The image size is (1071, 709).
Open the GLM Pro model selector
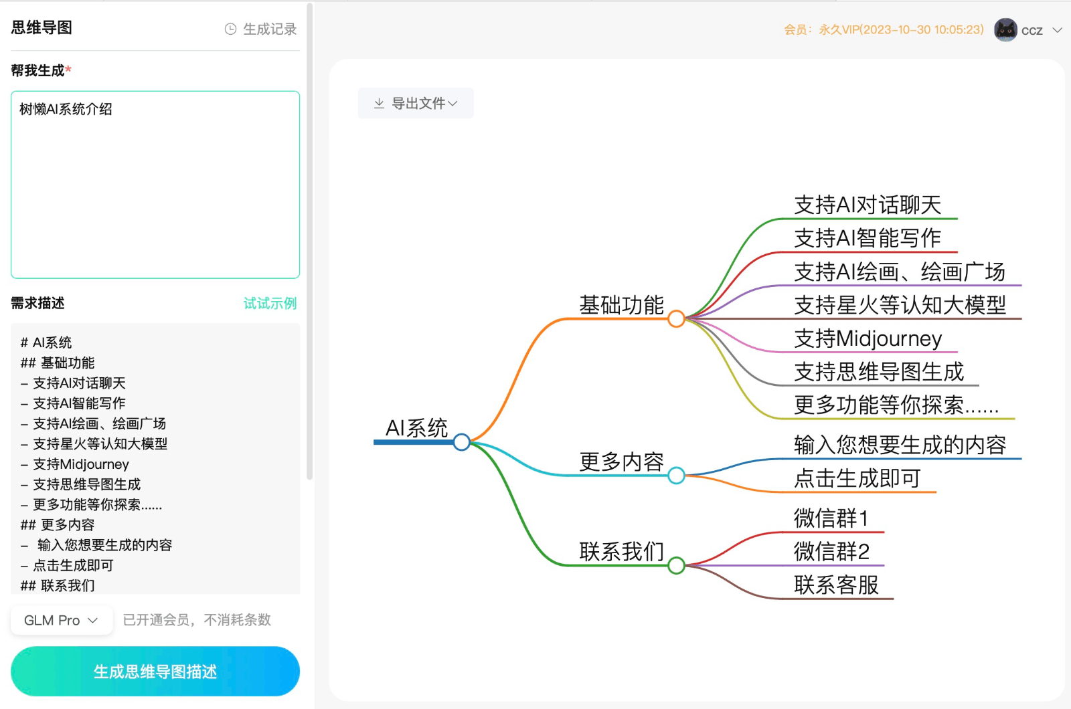pos(61,620)
